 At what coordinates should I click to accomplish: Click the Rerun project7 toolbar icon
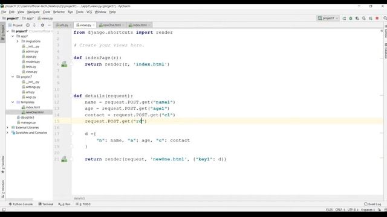(x=344, y=19)
